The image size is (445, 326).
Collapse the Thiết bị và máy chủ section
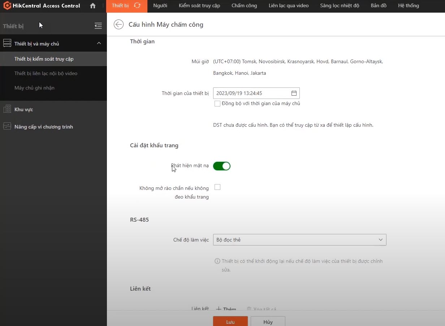tap(99, 44)
